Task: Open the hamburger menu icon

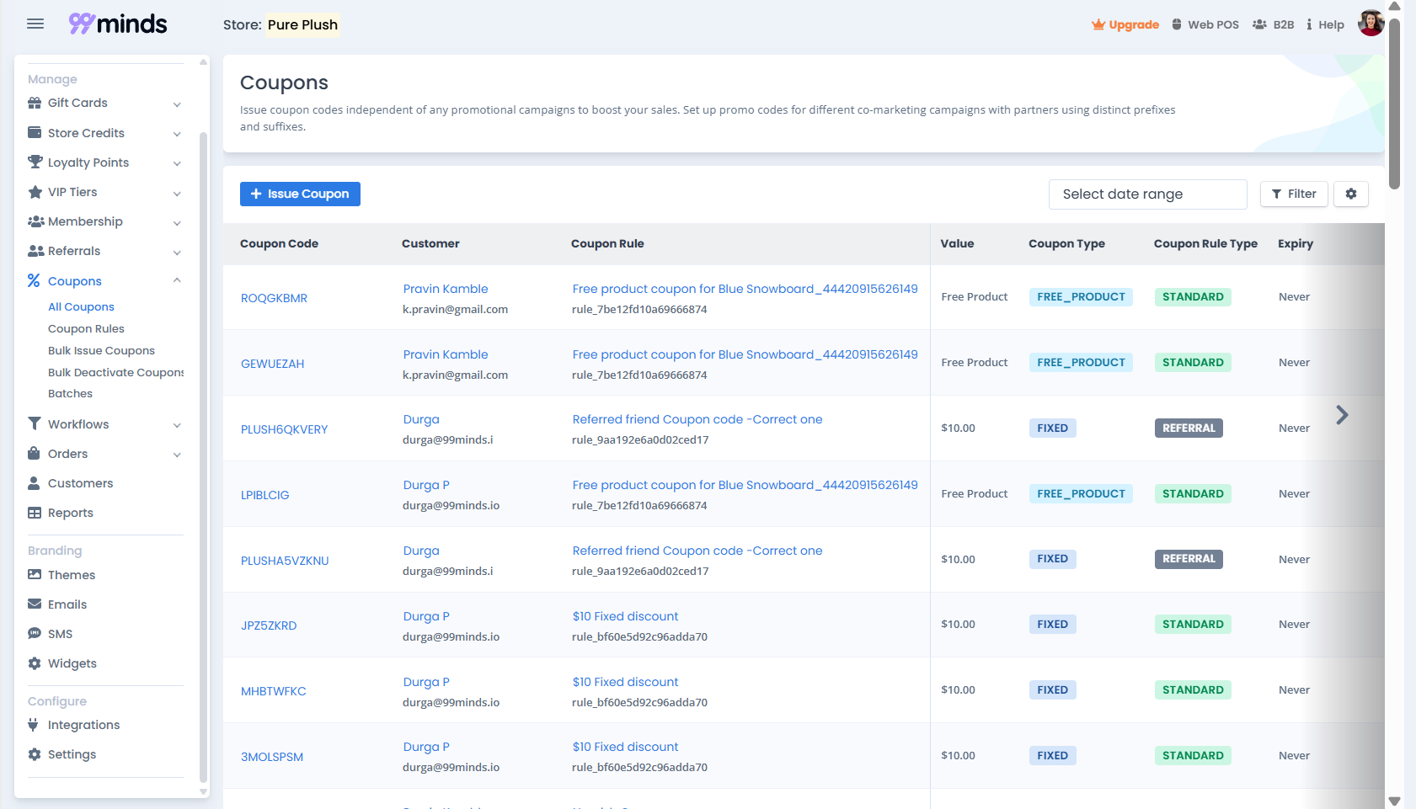Action: [x=35, y=24]
